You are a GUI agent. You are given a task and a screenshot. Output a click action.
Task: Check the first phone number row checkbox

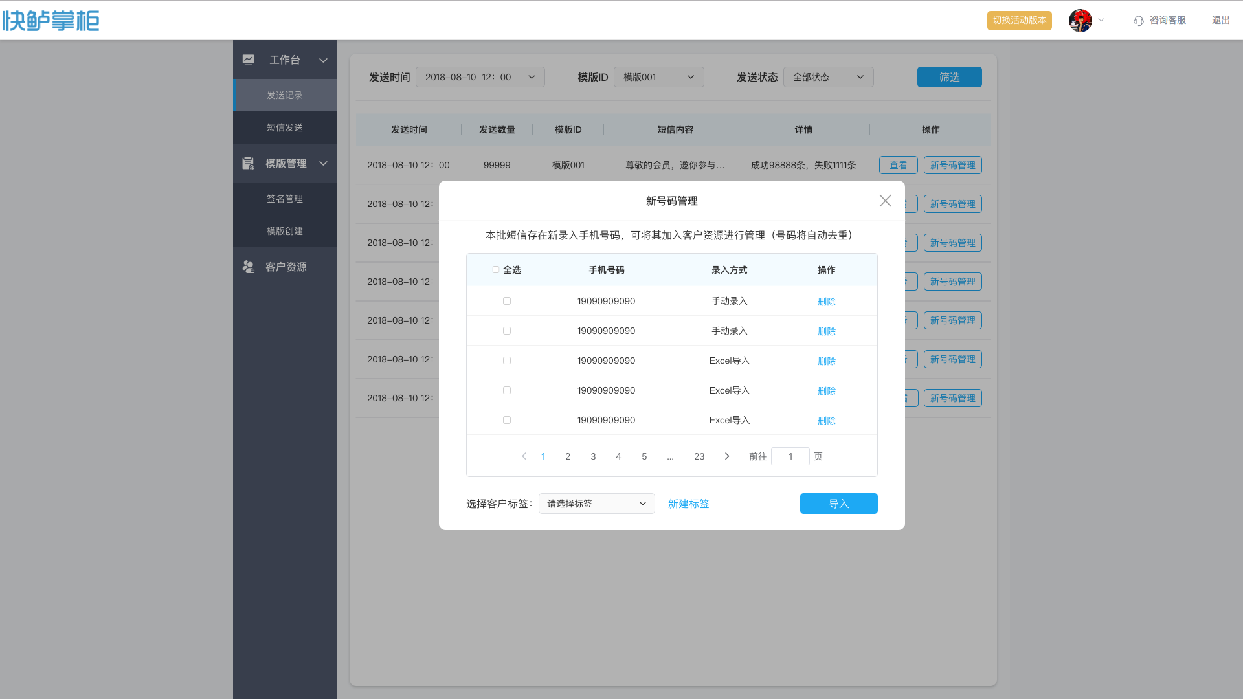pos(507,301)
